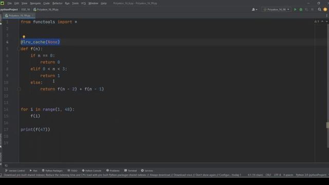Select the Polyakov_16_99.py editor tab
Image resolution: width=329 pixels, height=185 pixels.
pos(20,15)
